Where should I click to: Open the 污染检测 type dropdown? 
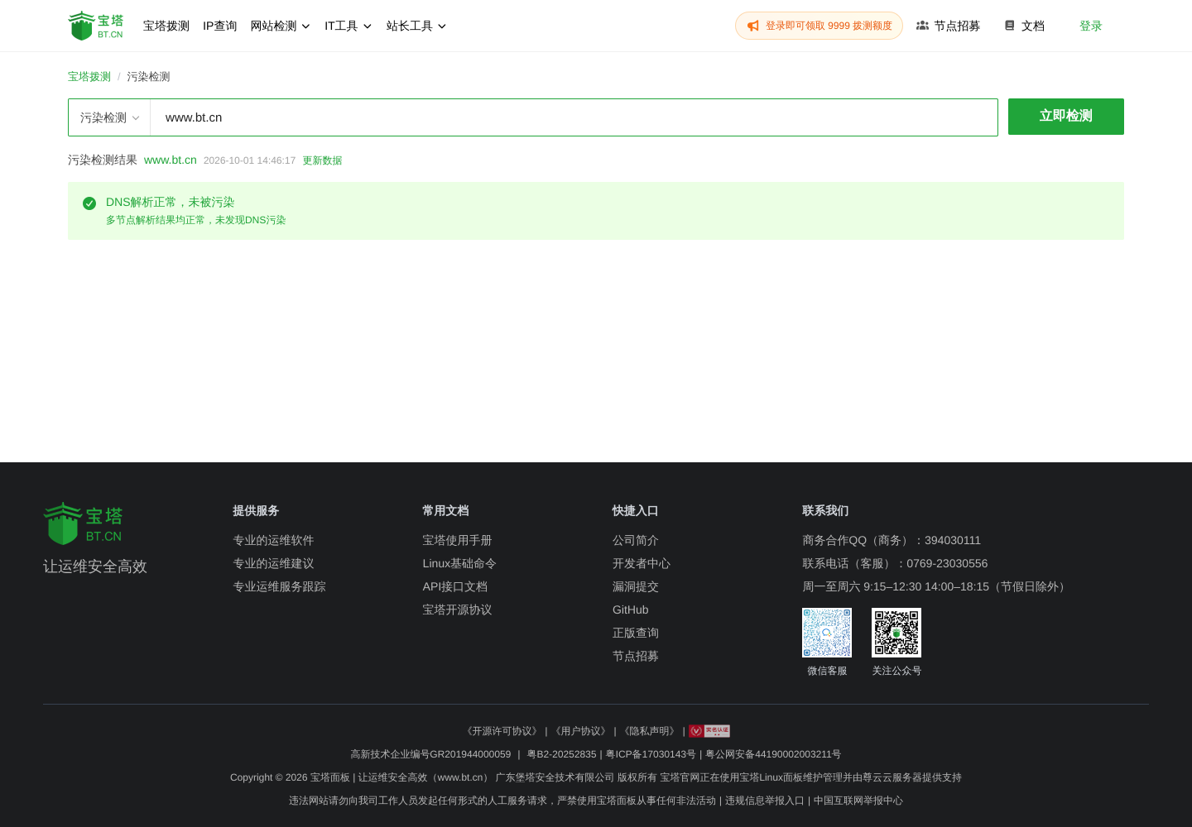tap(109, 117)
